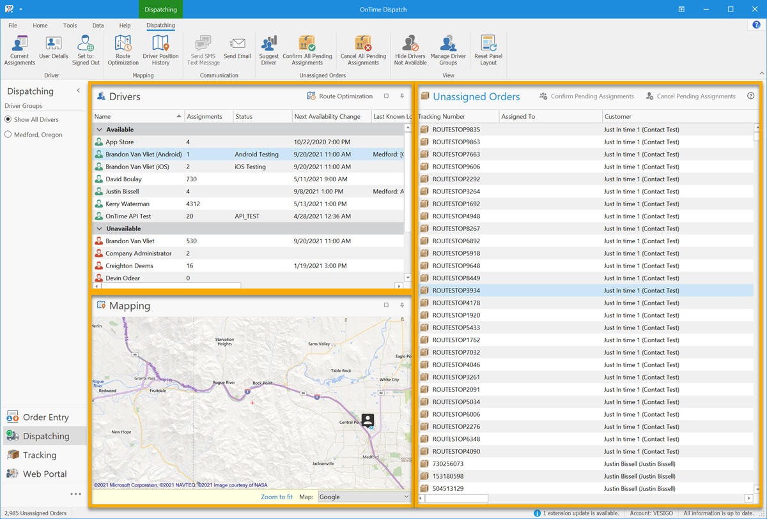
Task: Open the Help ribbon tab
Action: coord(125,26)
